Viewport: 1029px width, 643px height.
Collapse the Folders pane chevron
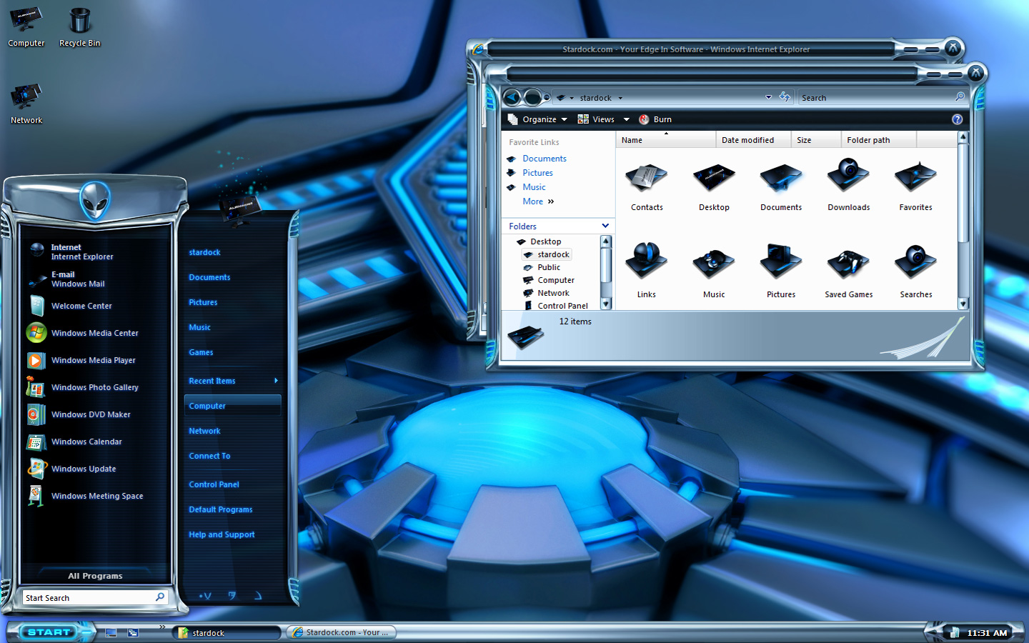pos(605,226)
